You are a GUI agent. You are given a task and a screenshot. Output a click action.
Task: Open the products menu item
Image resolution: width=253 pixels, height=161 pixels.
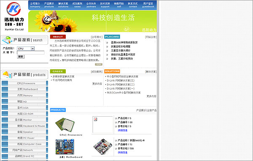[x=49, y=5]
